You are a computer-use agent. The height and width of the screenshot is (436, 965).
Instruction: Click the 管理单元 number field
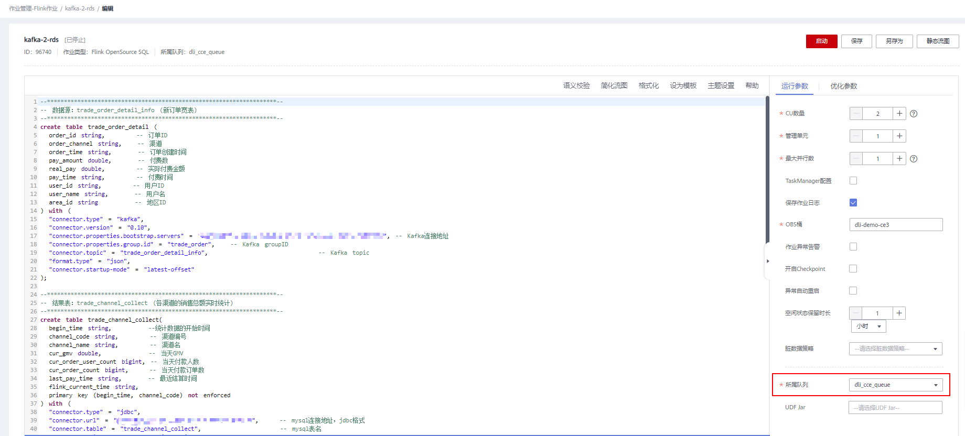877,136
